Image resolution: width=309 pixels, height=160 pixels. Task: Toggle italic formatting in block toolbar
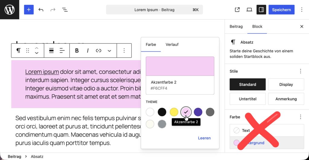[88, 51]
